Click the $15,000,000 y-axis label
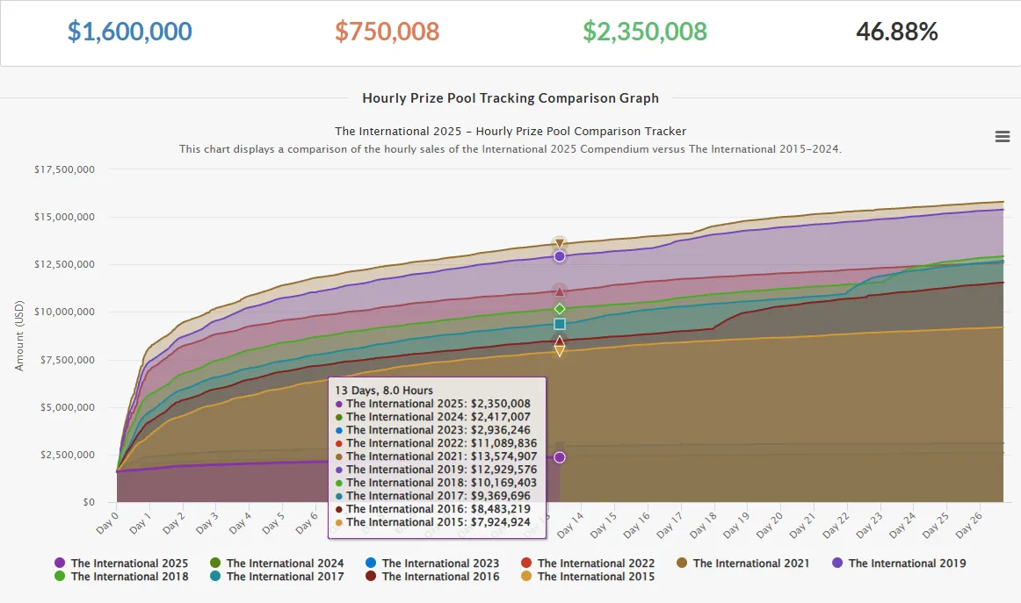This screenshot has width=1021, height=603. tap(64, 217)
